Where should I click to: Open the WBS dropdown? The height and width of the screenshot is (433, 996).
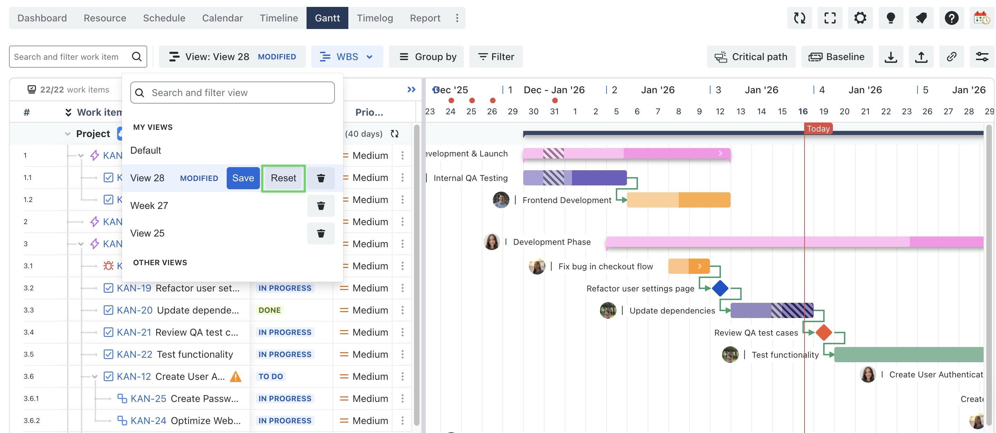pyautogui.click(x=347, y=57)
